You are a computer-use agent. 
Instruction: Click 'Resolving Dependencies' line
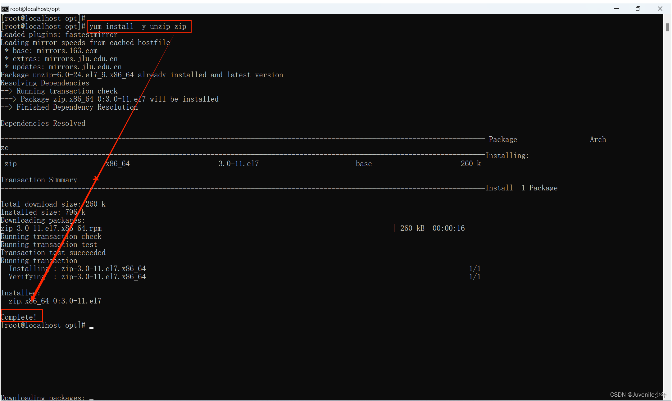point(45,83)
